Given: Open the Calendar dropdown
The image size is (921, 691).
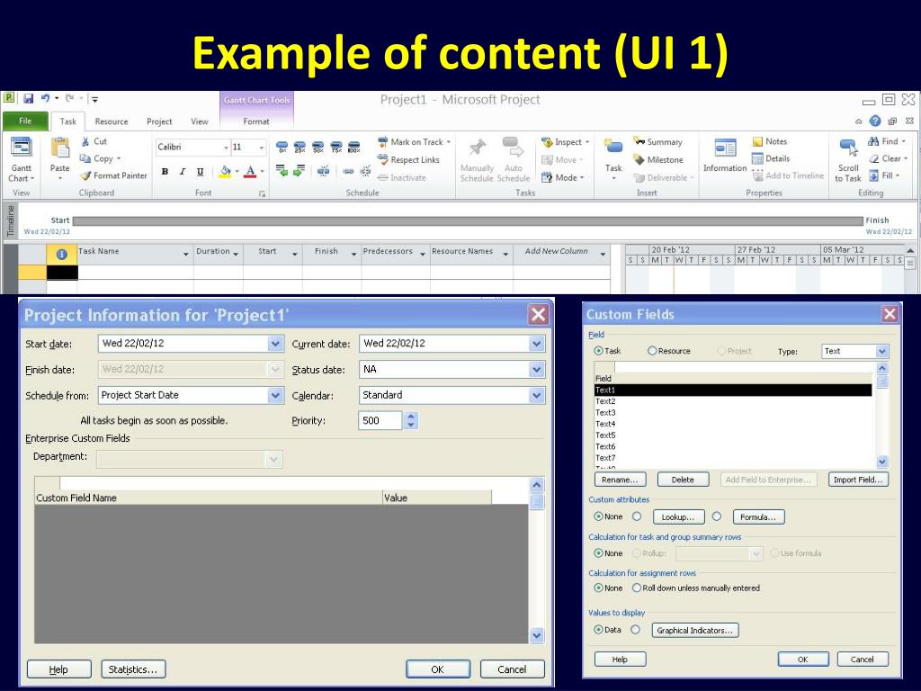Looking at the screenshot, I should [536, 396].
